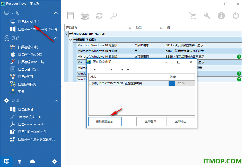Viewport: 244px width, 167px height.
Task: Click the Refresh arrows toolbar icon
Action: [x=99, y=16]
